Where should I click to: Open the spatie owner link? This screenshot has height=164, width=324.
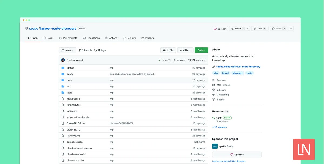click(x=33, y=28)
